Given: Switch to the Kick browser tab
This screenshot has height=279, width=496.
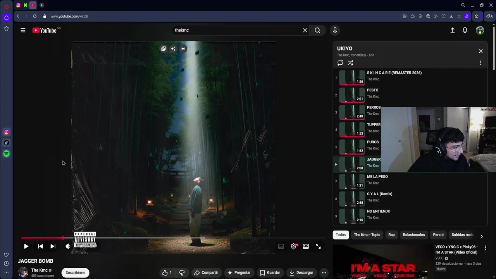Looking at the screenshot, I should point(25,5).
